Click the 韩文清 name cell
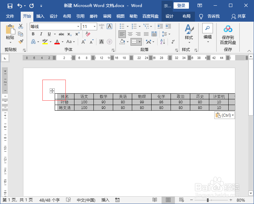Viewport: 254px width, 204px height. point(65,108)
